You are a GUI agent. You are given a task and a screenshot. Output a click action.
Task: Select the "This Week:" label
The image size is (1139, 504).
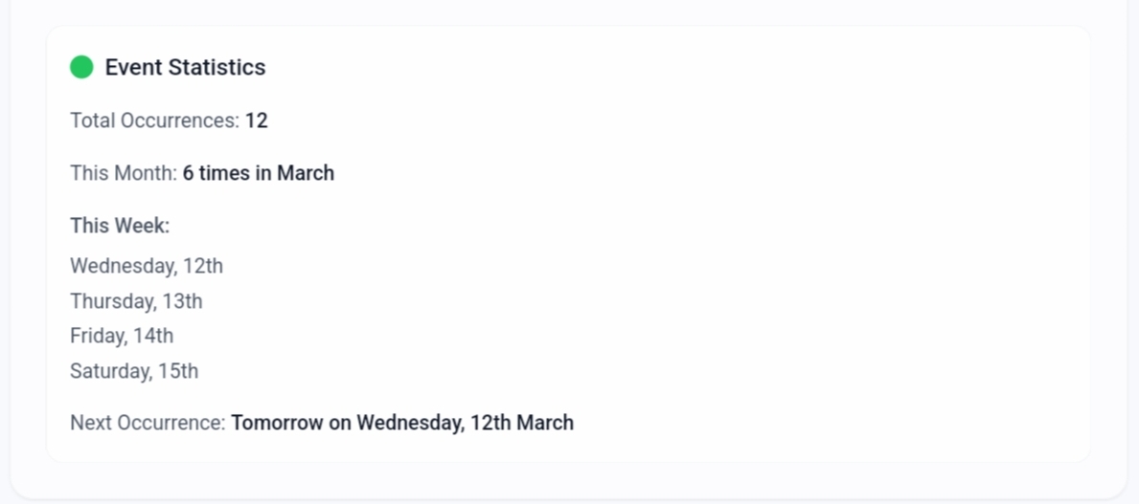pos(120,226)
